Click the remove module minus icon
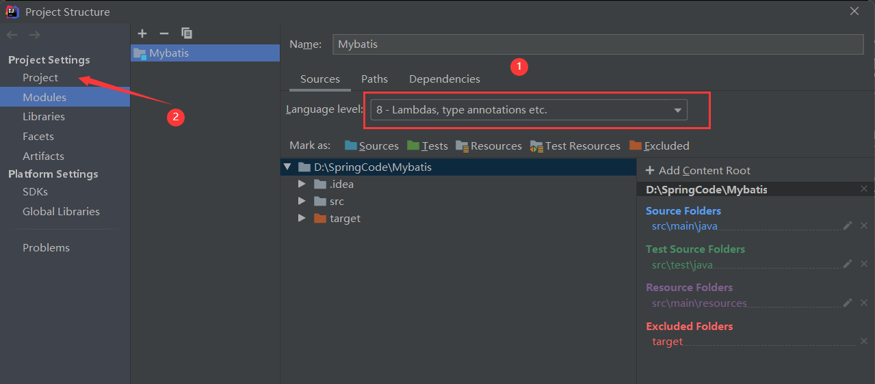 coord(164,33)
